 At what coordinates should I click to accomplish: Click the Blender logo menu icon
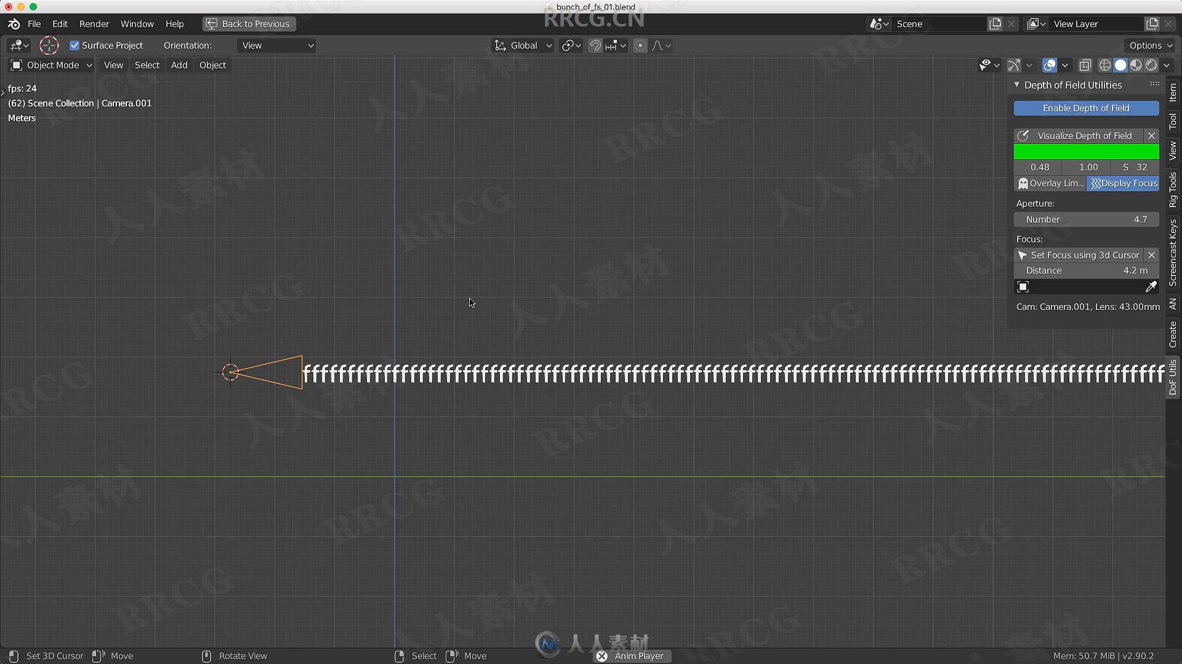click(x=14, y=24)
